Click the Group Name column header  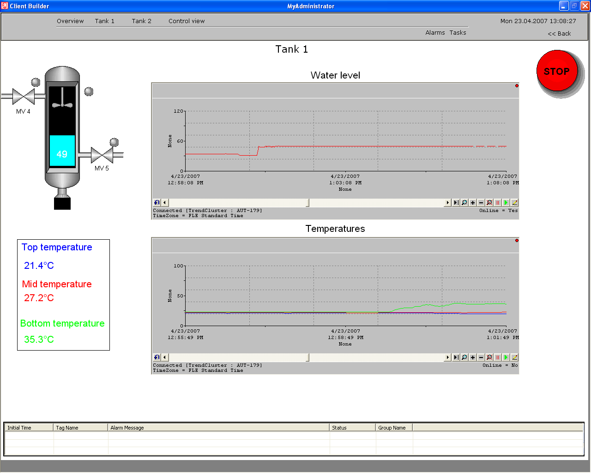[394, 428]
